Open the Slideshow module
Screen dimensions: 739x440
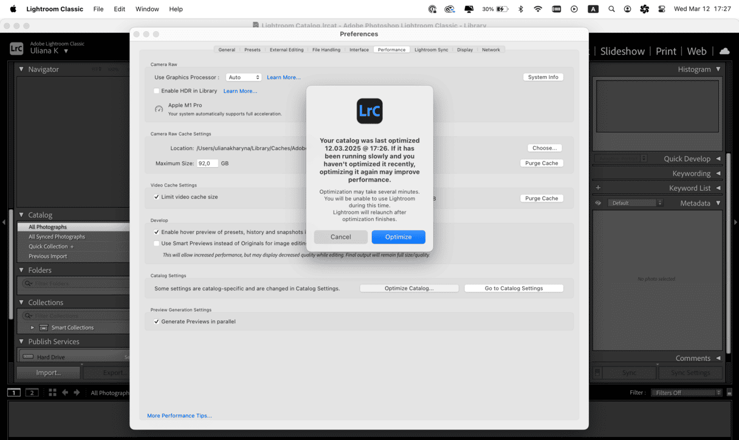pos(622,51)
